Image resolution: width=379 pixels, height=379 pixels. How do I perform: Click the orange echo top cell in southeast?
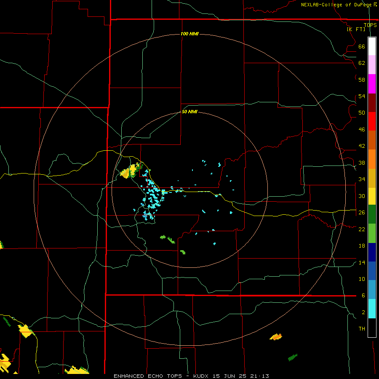click(276, 337)
